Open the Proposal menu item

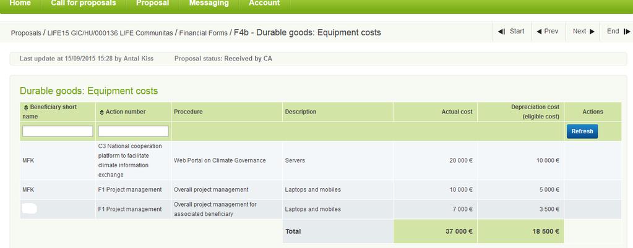(152, 3)
